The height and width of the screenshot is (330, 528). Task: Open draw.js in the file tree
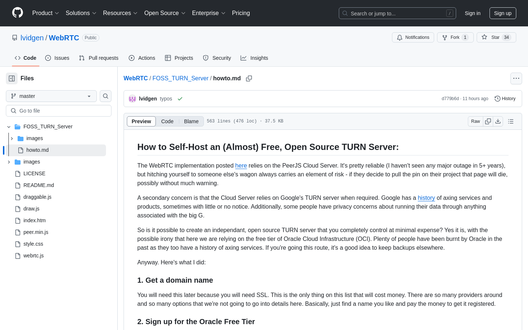coord(32,209)
